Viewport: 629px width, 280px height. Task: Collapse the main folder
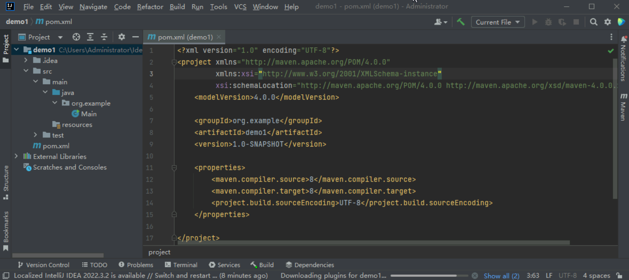click(36, 82)
